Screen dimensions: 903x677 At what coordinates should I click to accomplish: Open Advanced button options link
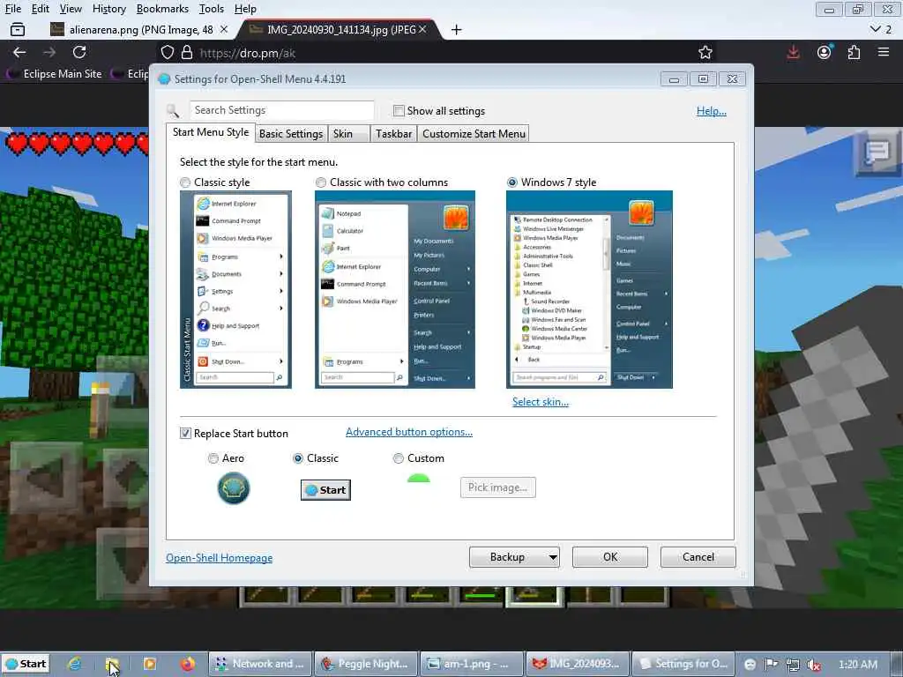409,432
